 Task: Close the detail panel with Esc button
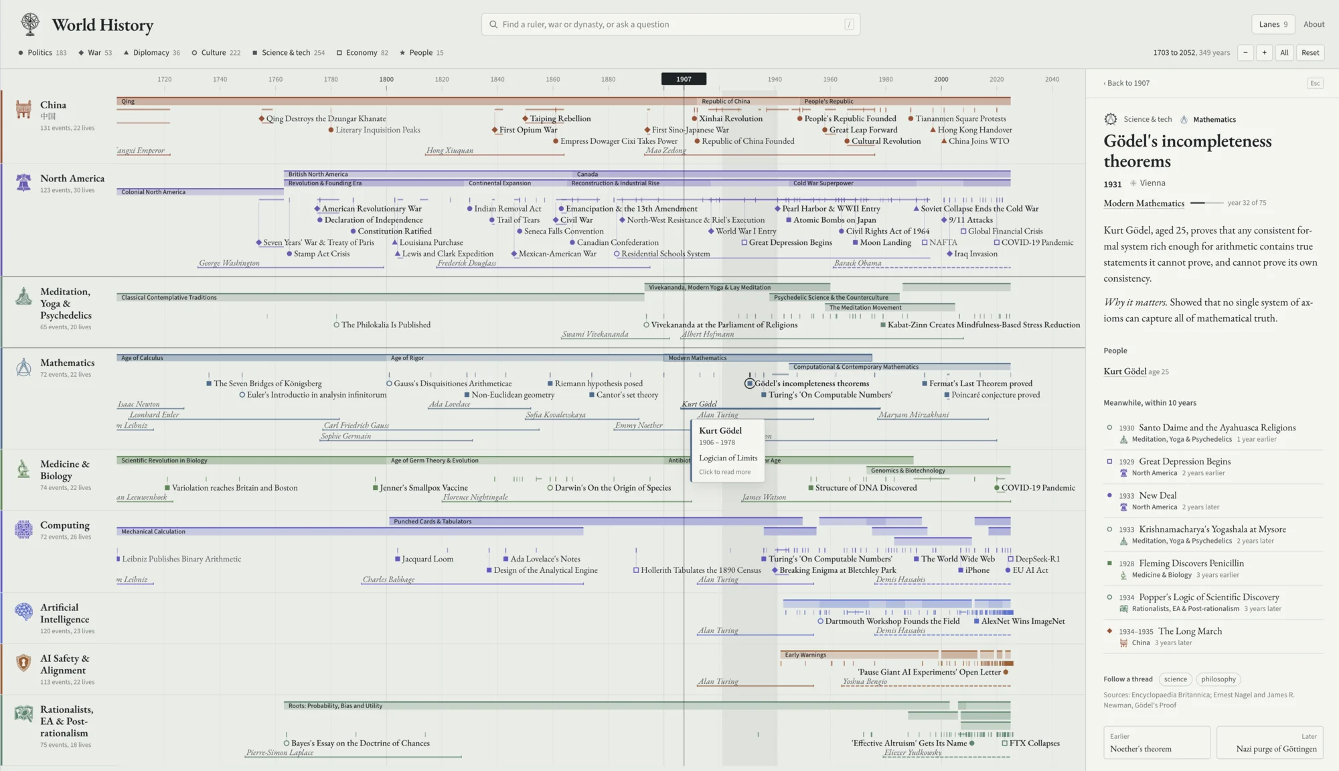click(x=1315, y=83)
